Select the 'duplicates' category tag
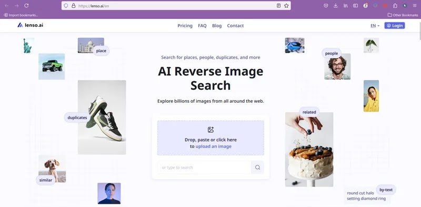421x207 pixels. [x=77, y=117]
